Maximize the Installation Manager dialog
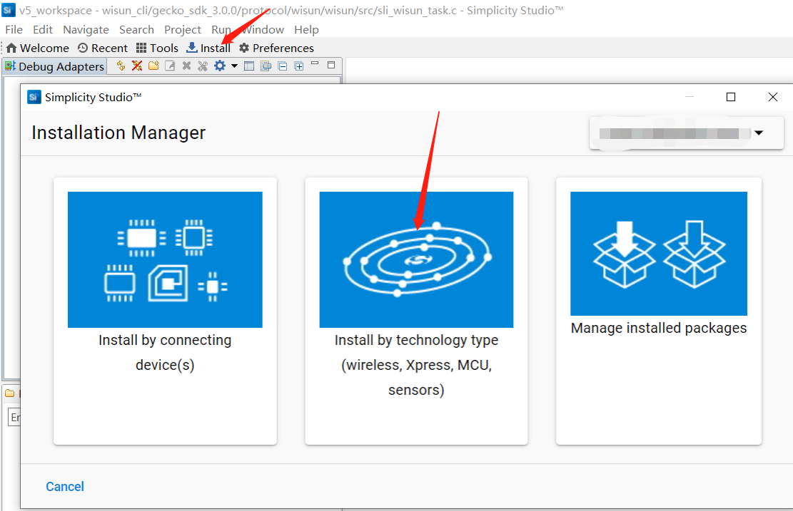 [731, 97]
